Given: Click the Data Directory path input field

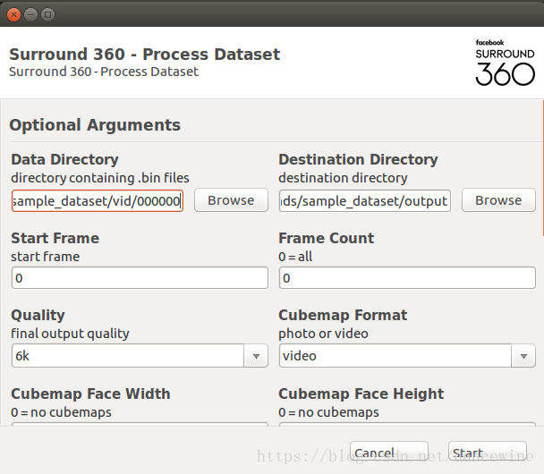Looking at the screenshot, I should [98, 200].
